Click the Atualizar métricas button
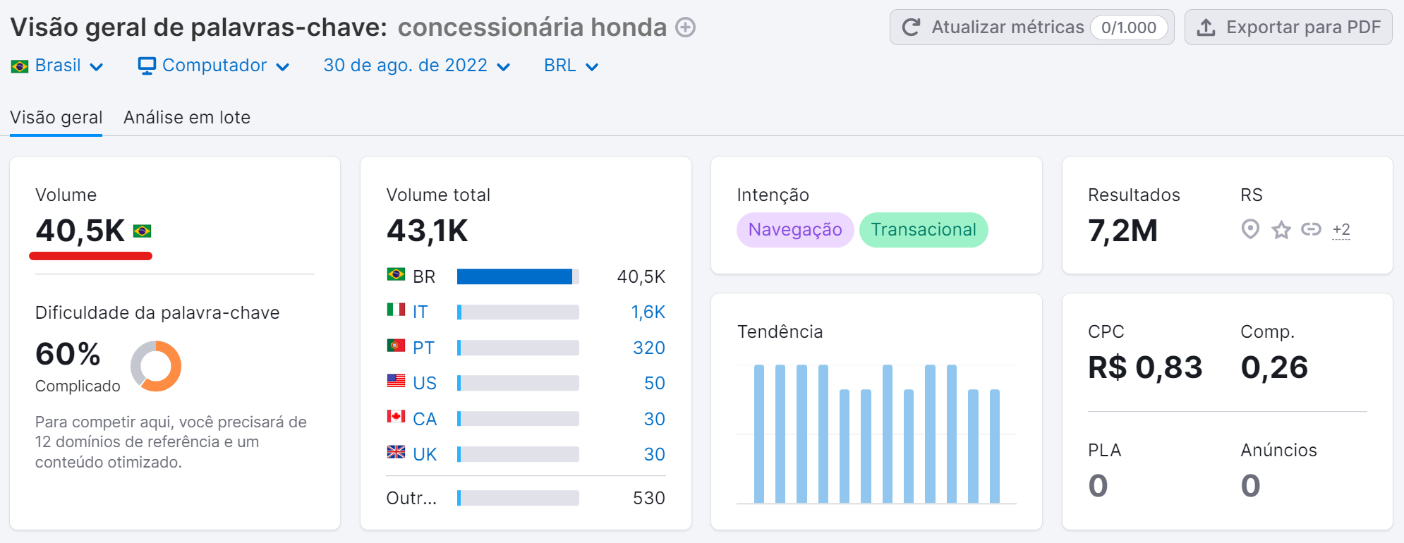 tap(1031, 28)
